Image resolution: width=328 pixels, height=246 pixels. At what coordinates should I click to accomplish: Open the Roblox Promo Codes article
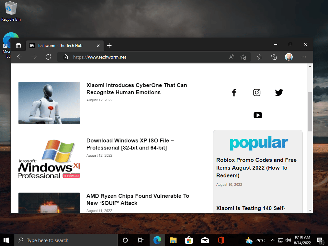(x=256, y=168)
